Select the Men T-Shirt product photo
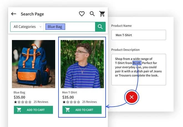The image size is (183, 127). [82, 64]
